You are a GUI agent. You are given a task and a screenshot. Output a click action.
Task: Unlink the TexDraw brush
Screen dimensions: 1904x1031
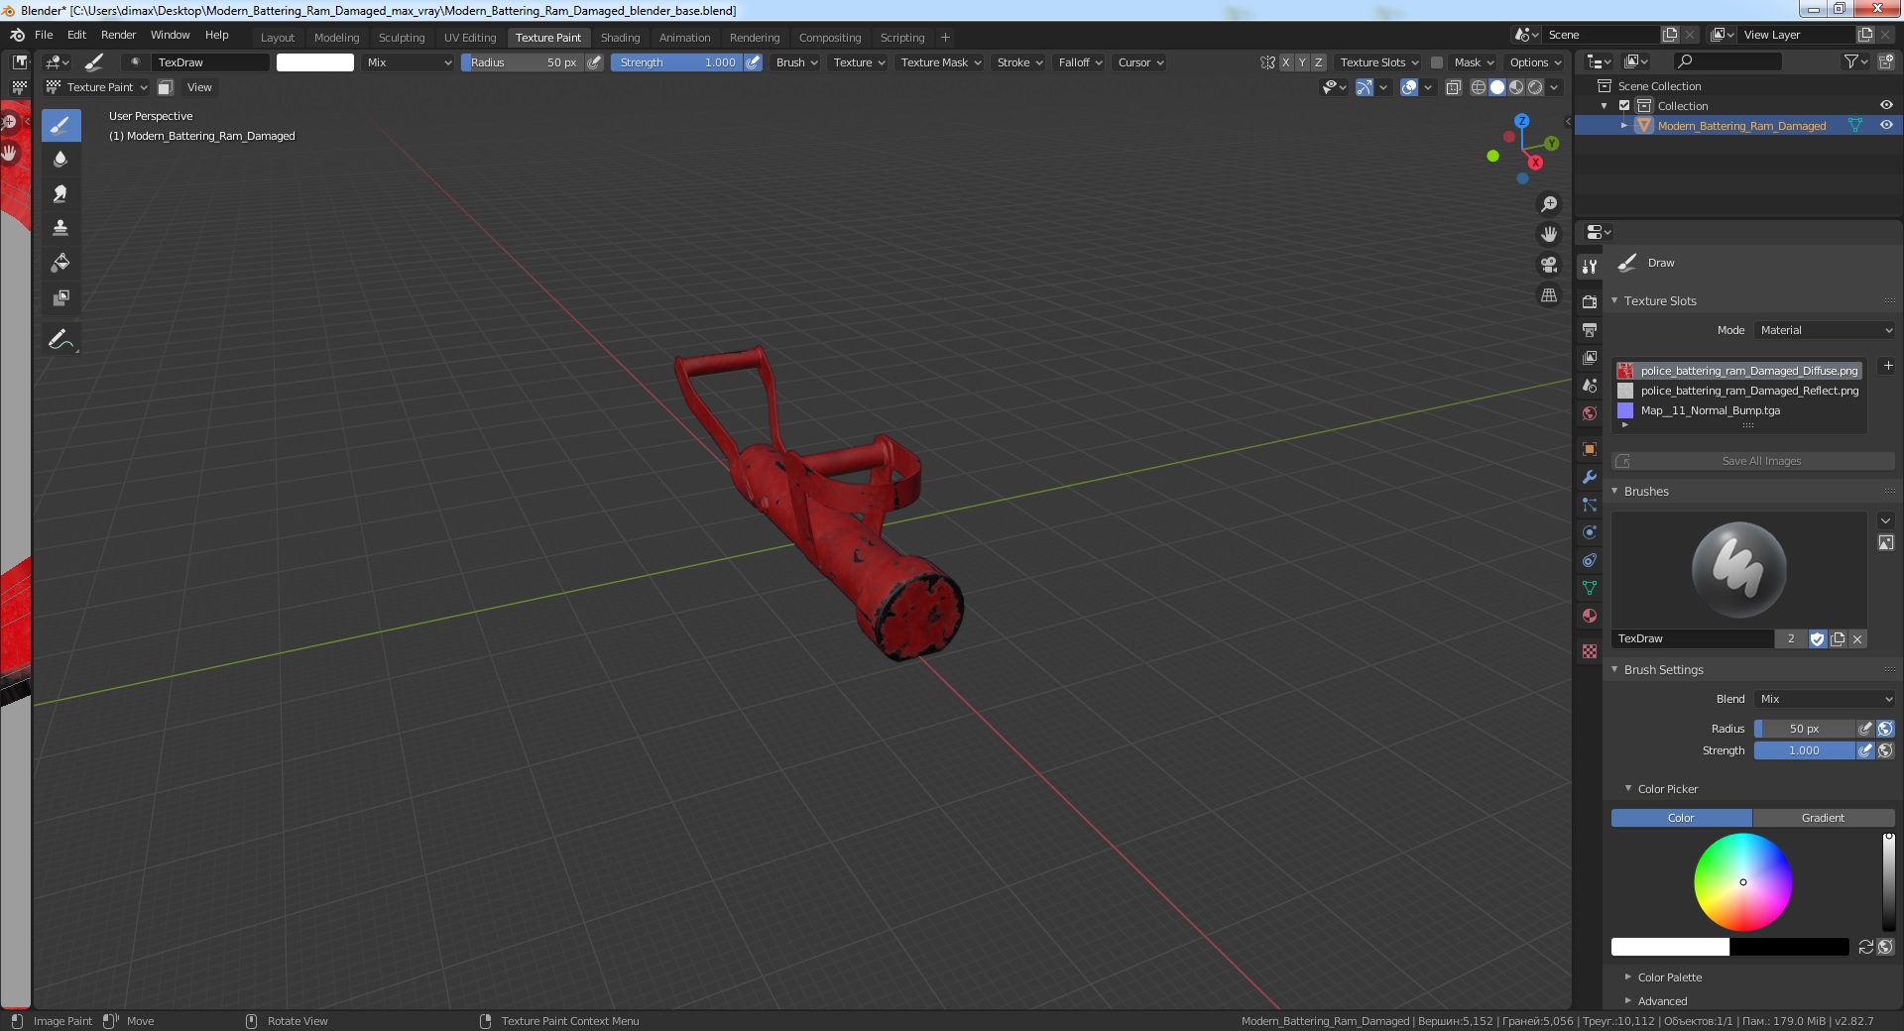click(x=1857, y=639)
